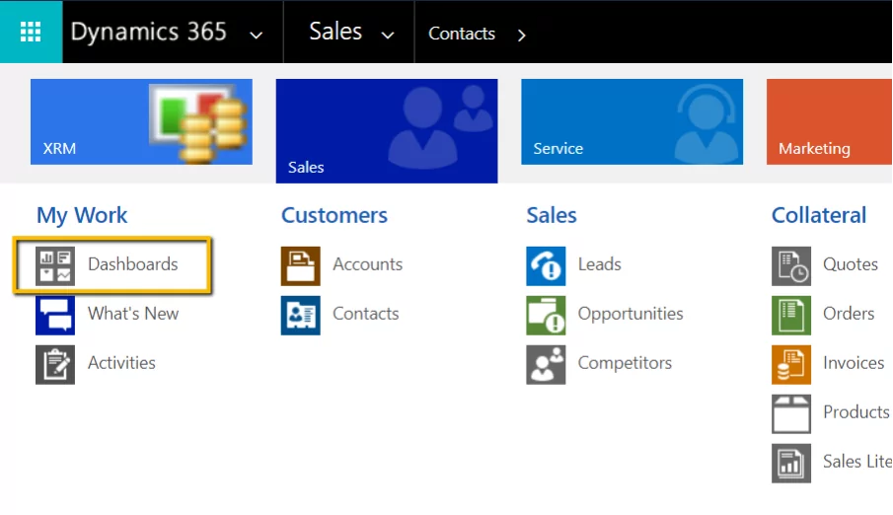
Task: Open the Leads link
Action: point(600,264)
